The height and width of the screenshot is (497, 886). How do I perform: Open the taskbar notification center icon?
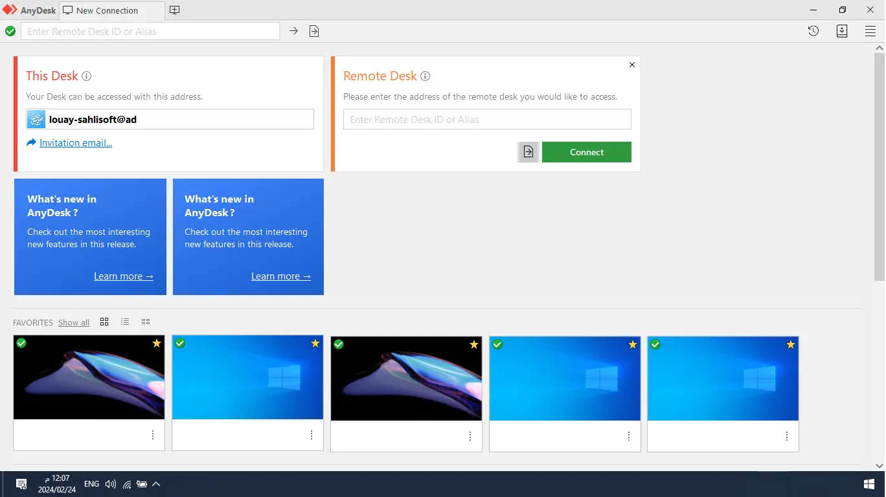(21, 484)
